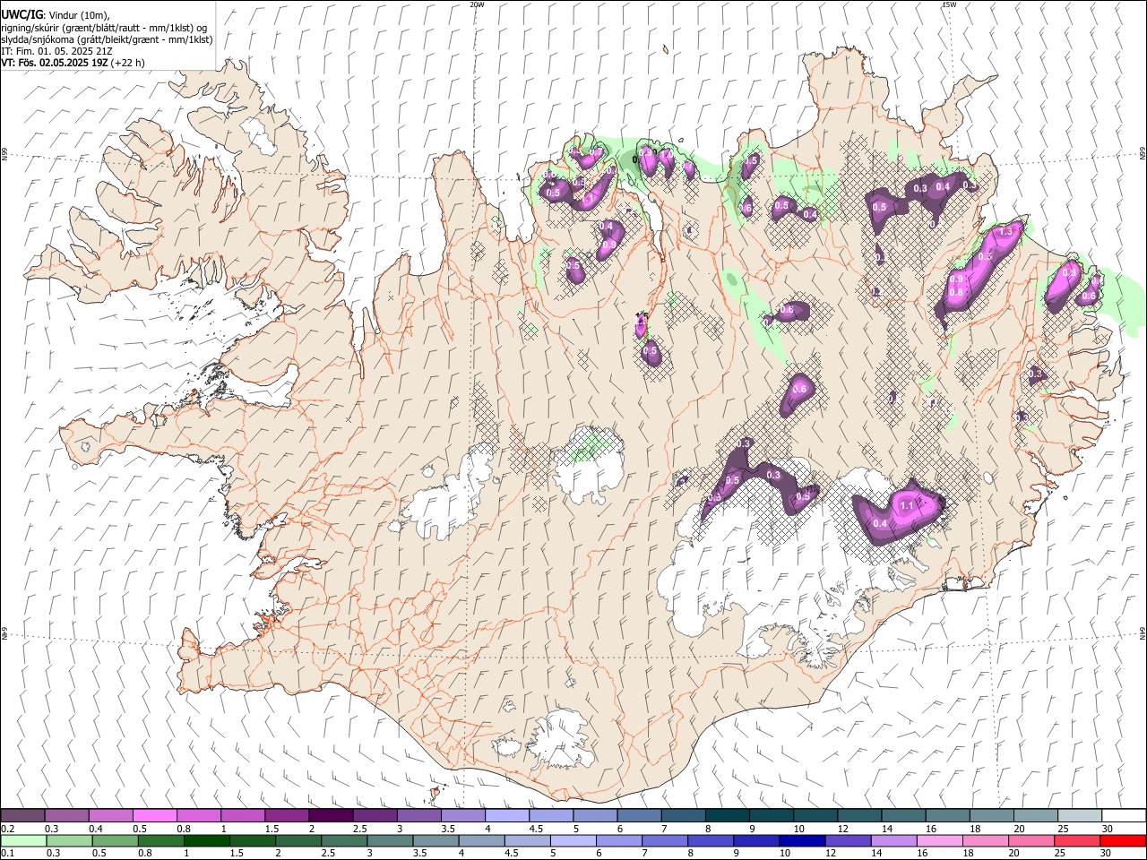Click the light periwinkle swatch starting at 4
Viewport: 1147px width, 860px height.
tap(506, 816)
